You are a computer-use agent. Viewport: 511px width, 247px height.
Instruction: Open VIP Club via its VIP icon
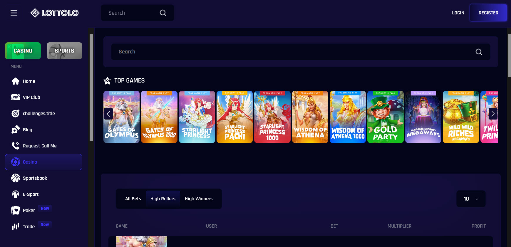tap(16, 98)
